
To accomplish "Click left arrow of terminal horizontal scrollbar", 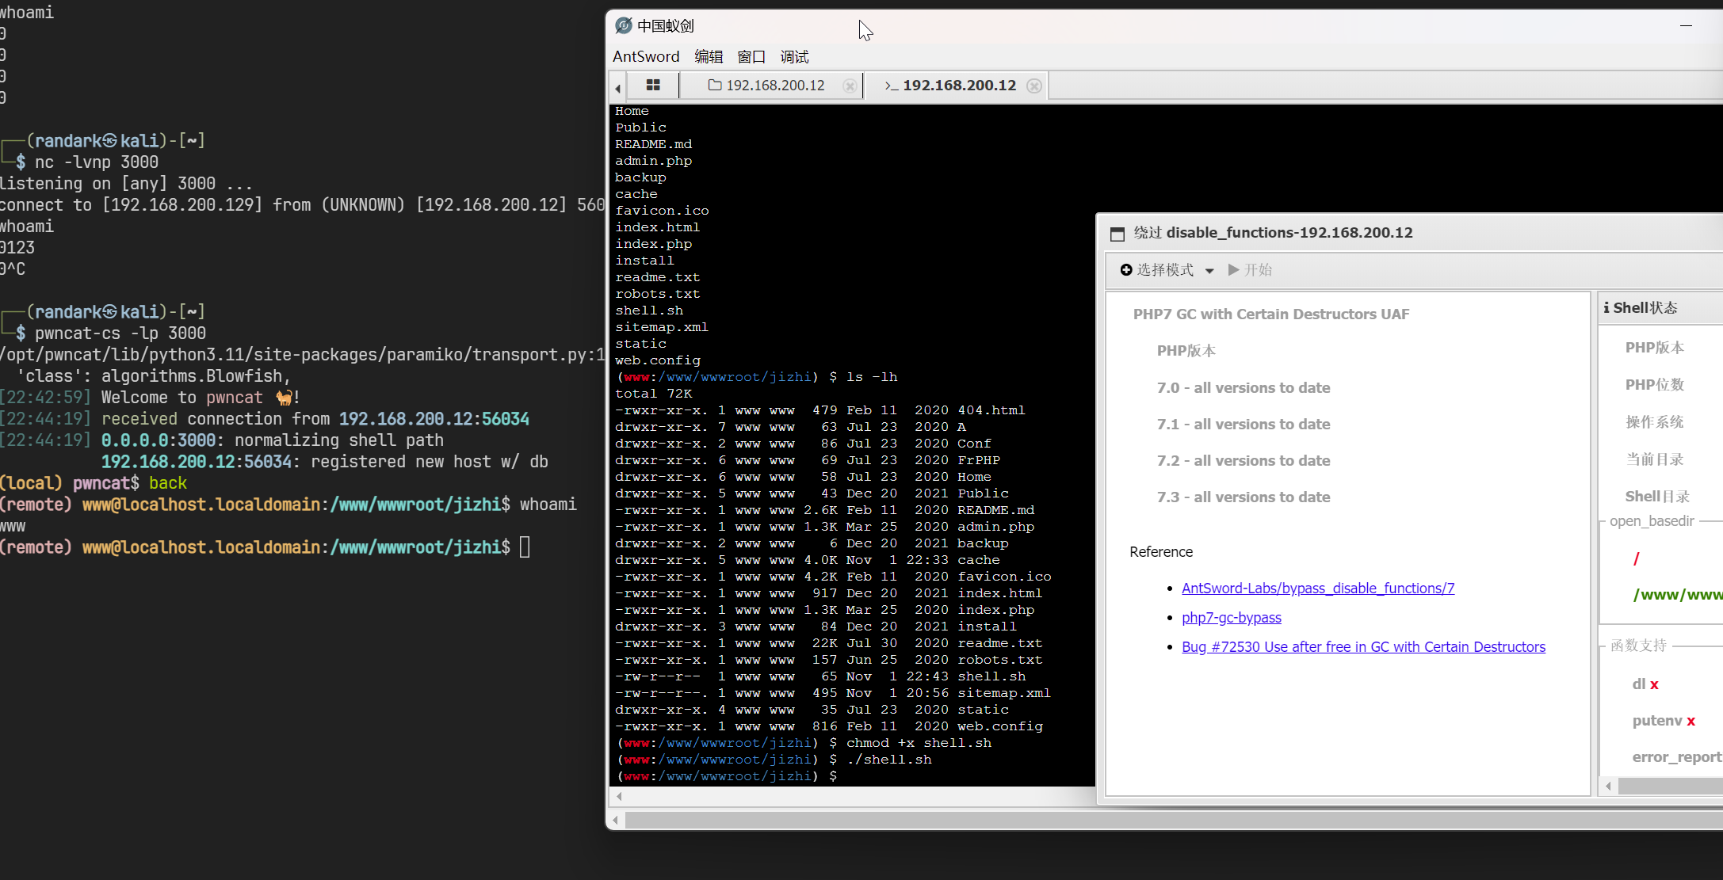I will [619, 797].
